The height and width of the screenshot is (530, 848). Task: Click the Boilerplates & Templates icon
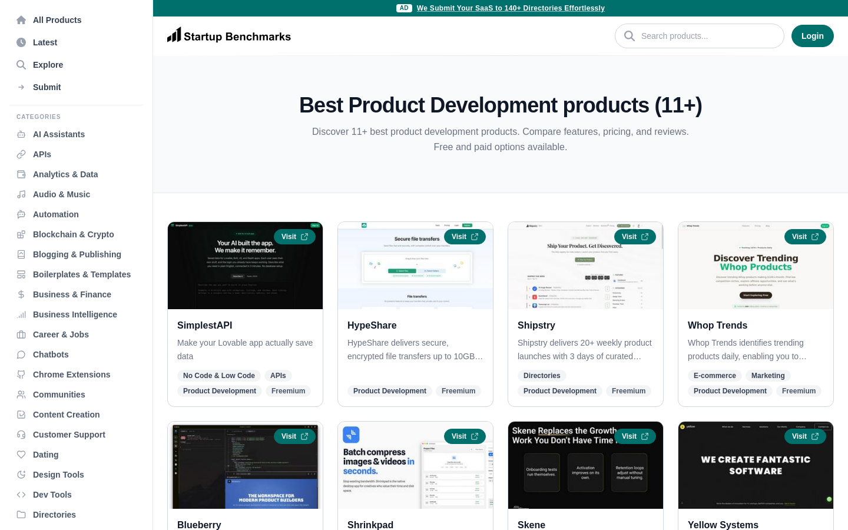pos(21,274)
